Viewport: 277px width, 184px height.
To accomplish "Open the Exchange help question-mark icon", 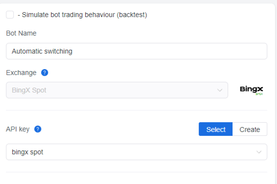I will pos(45,73).
